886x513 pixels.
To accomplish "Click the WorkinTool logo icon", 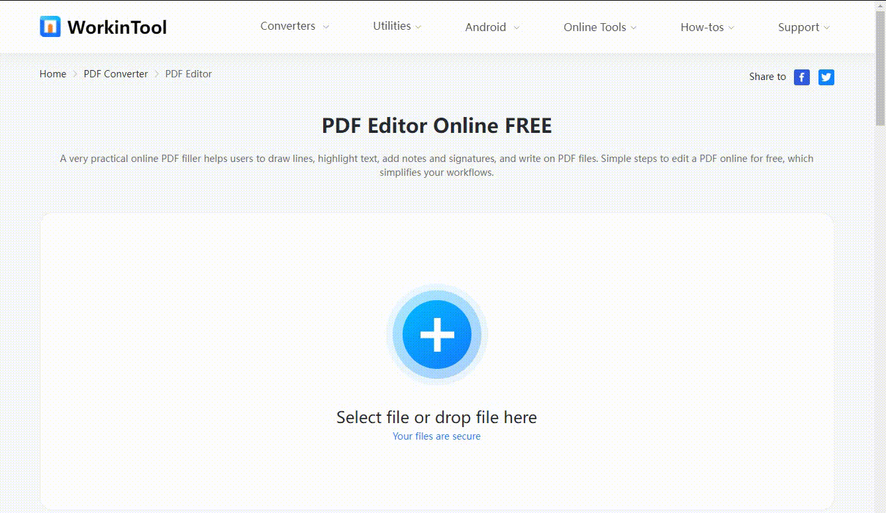I will (49, 26).
